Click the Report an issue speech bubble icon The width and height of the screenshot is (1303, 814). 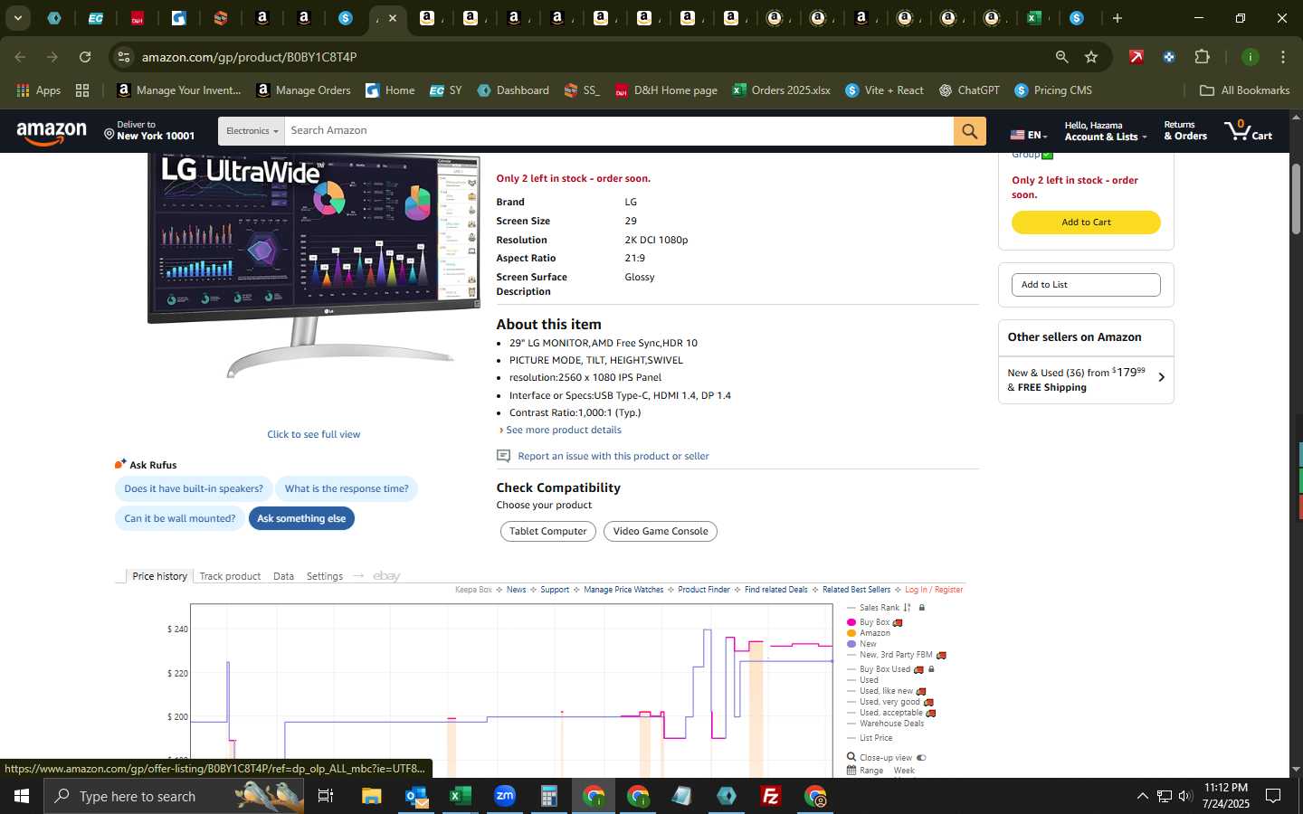point(503,456)
